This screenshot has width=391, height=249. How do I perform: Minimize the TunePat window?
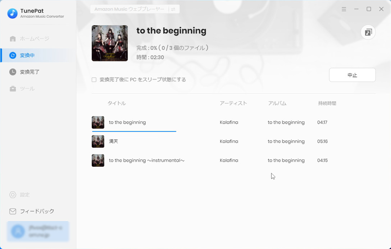(x=356, y=9)
